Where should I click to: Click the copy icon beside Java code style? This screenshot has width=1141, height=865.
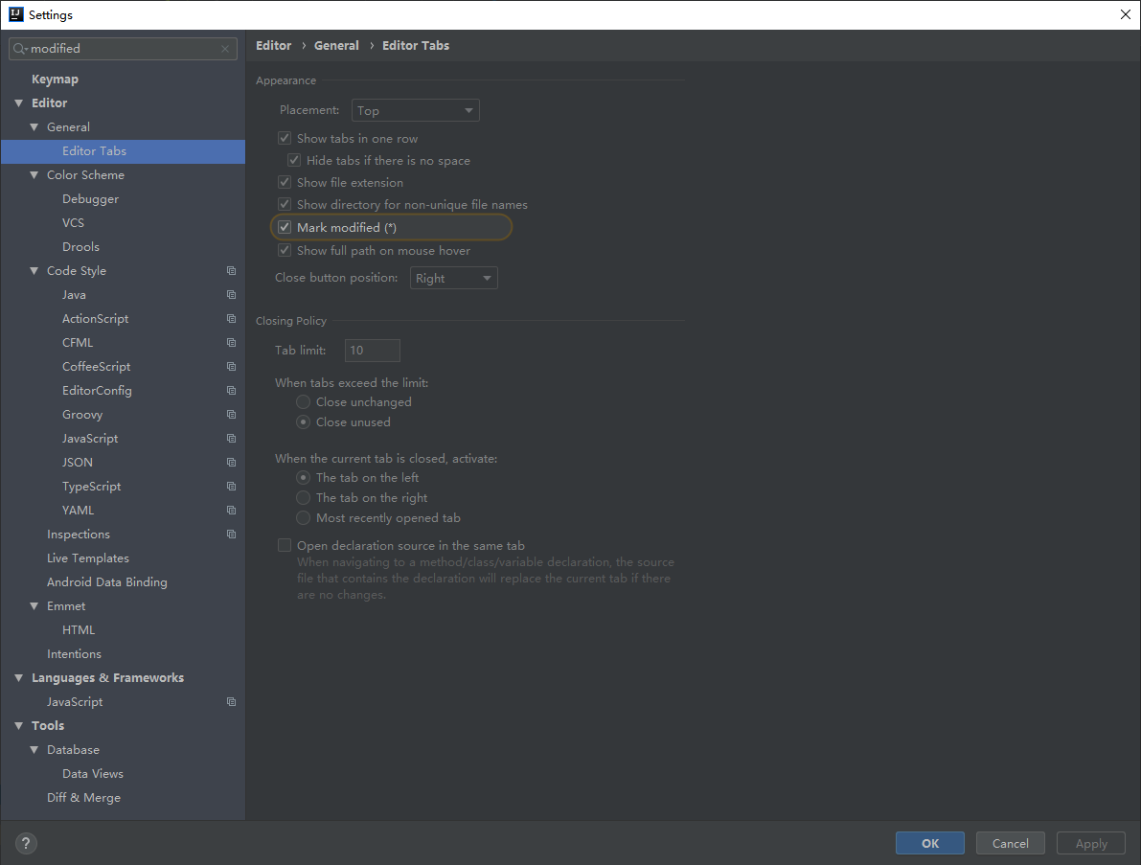pos(232,295)
